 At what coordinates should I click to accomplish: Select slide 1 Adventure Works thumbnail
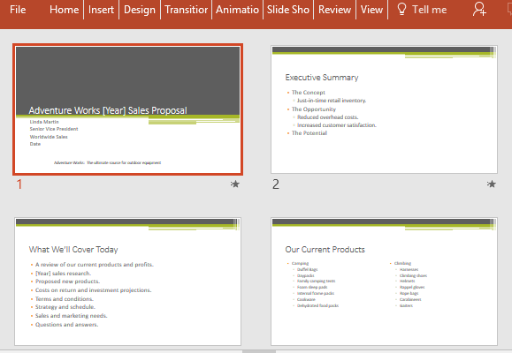(127, 109)
